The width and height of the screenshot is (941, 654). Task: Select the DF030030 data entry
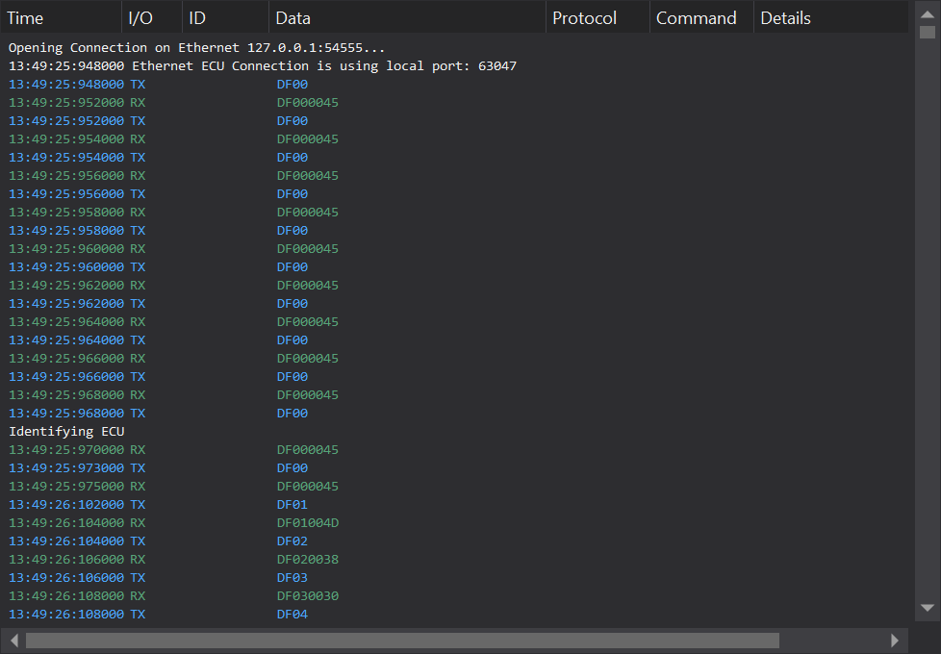(308, 596)
